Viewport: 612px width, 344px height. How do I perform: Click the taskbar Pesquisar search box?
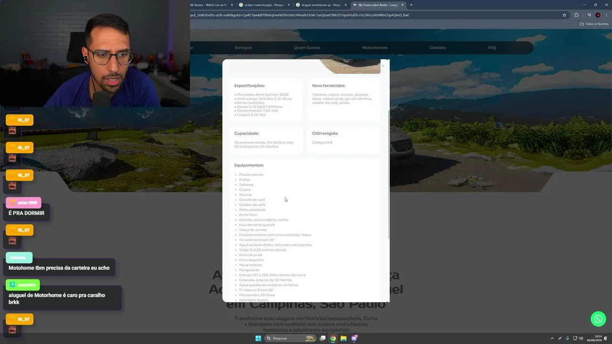tap(290, 338)
